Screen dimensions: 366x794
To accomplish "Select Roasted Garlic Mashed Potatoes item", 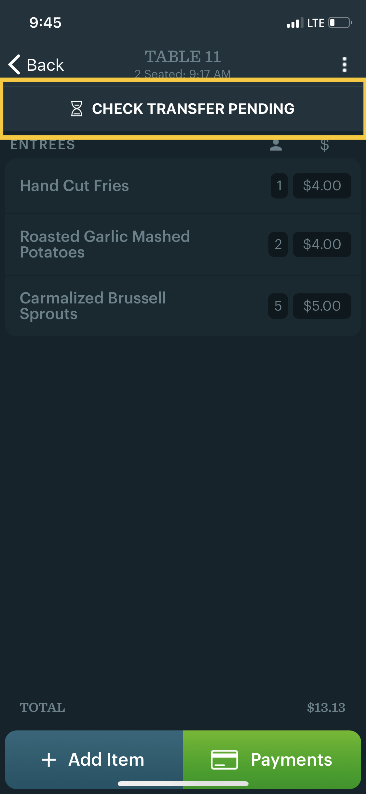I will coord(105,244).
